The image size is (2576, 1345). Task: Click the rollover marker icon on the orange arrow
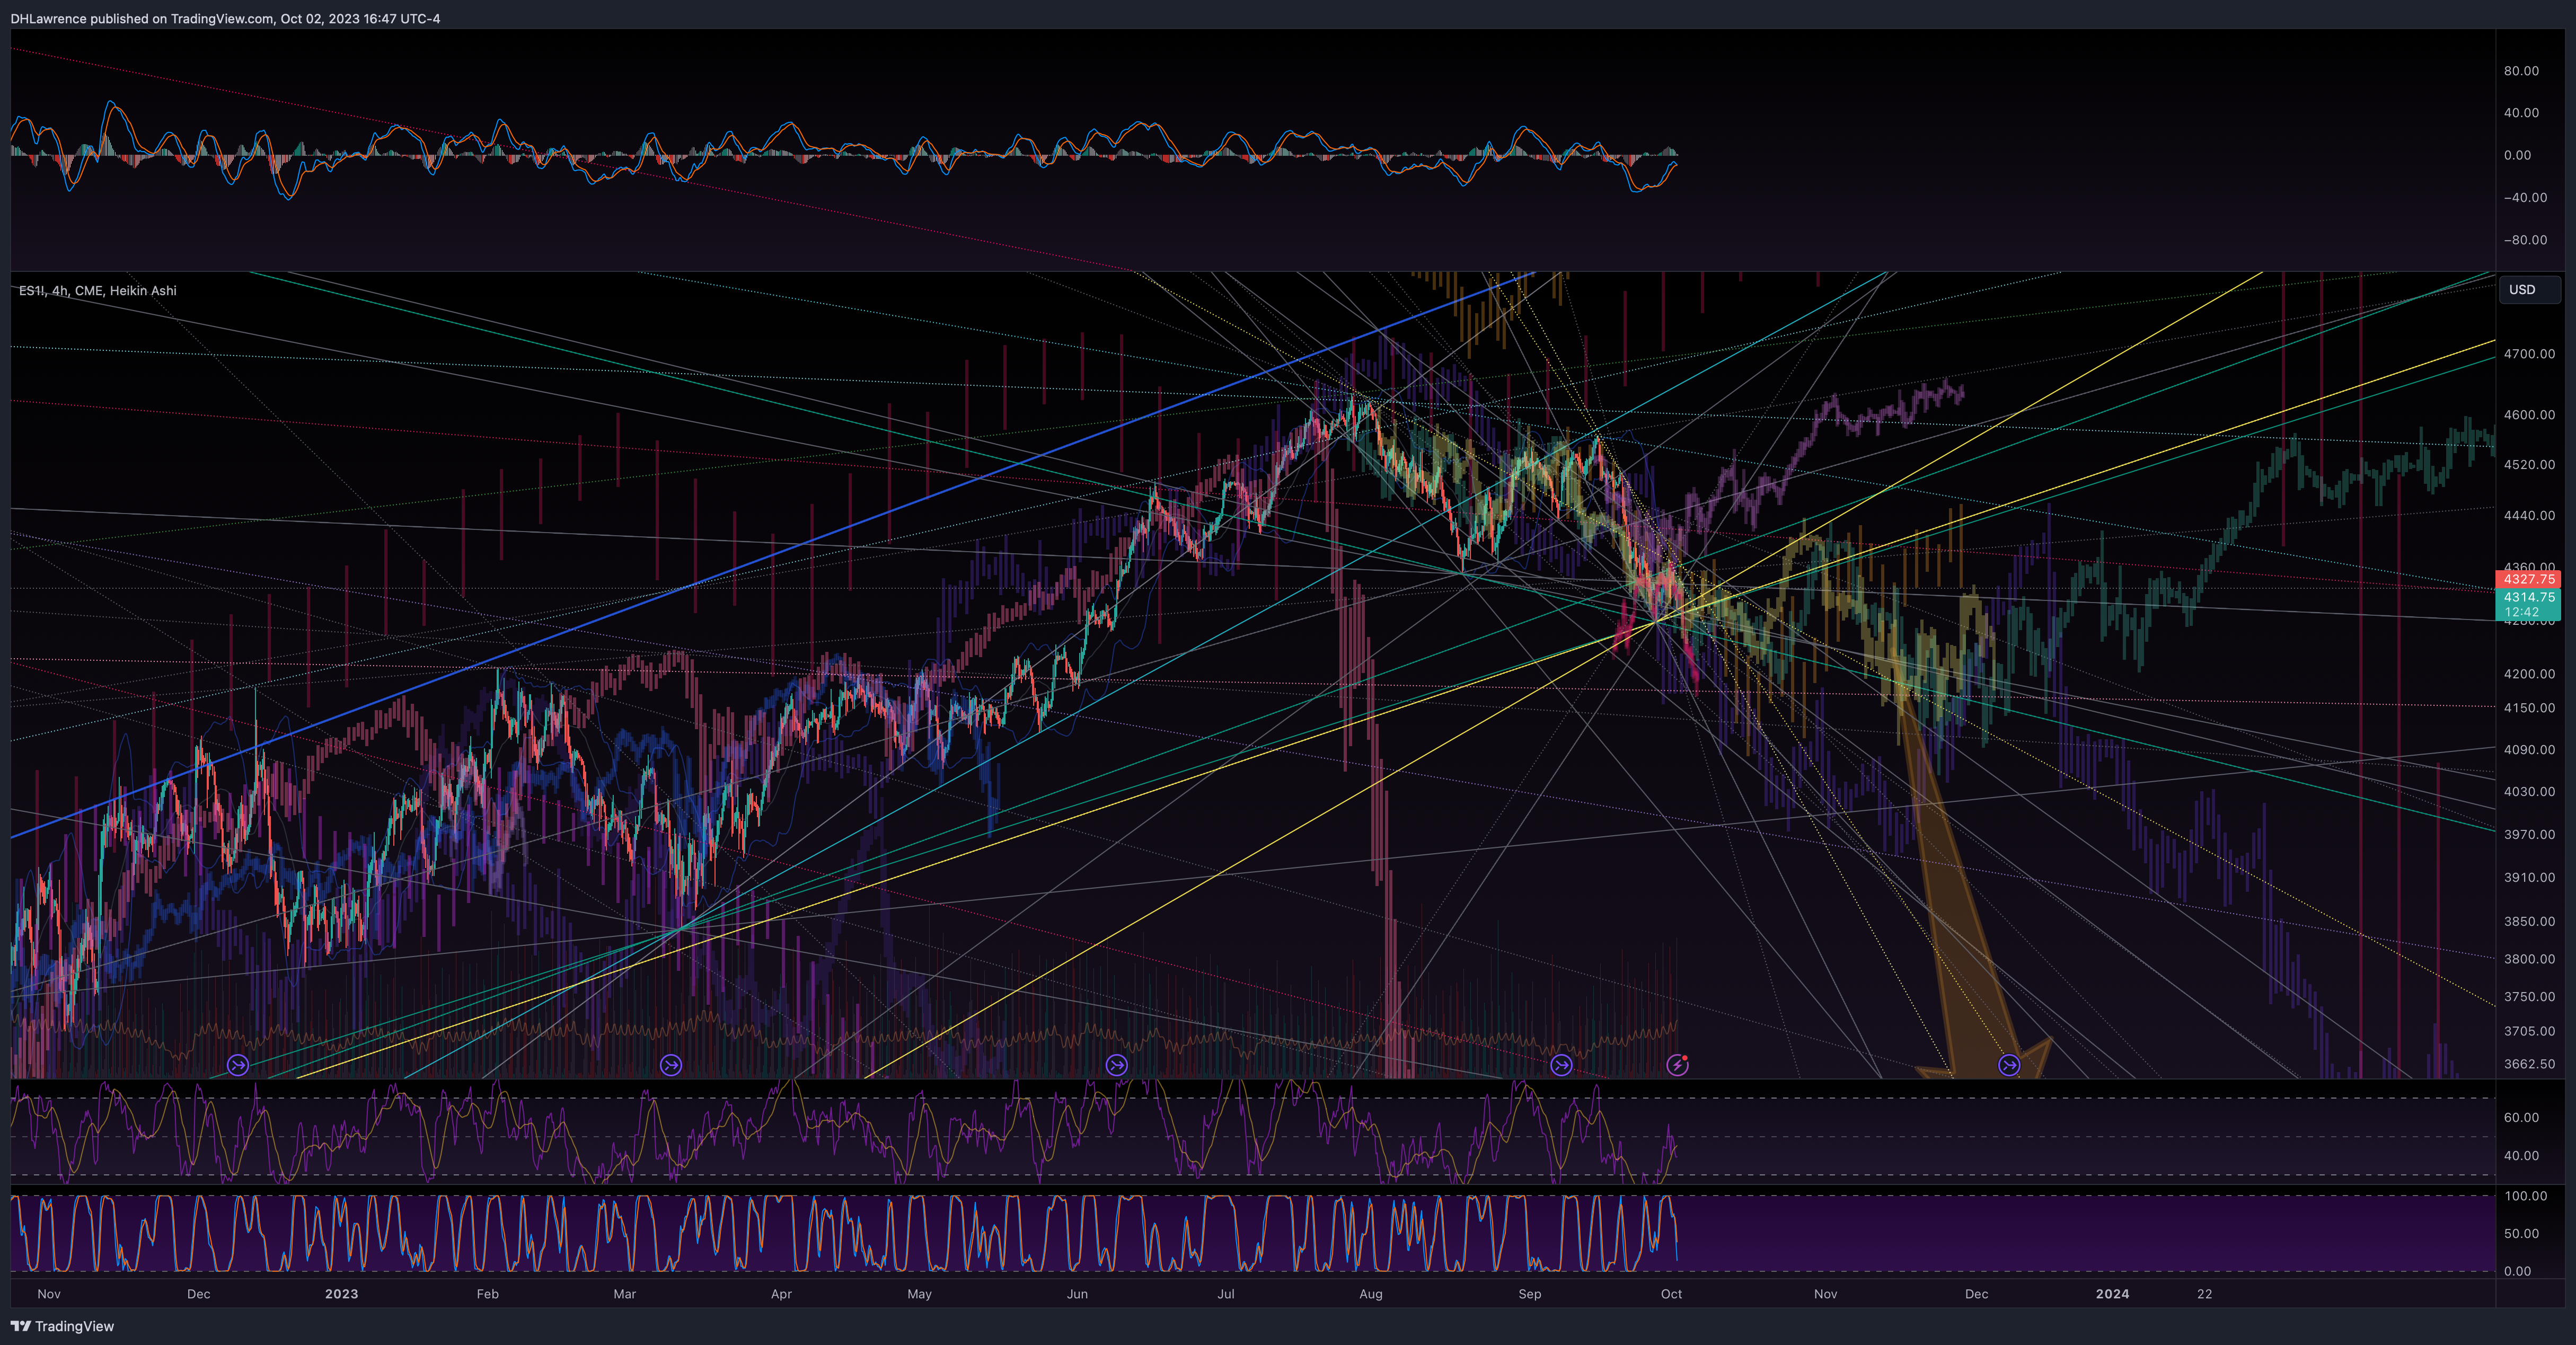point(2009,1065)
